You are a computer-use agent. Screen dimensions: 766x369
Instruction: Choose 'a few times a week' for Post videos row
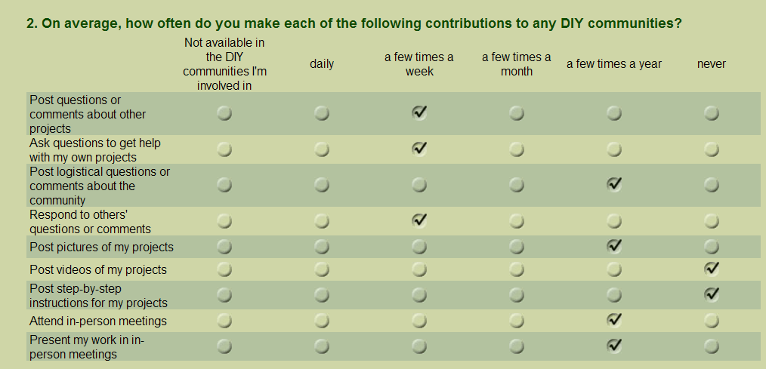[419, 269]
